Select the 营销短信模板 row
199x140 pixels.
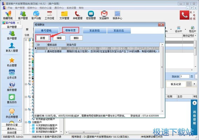click(97, 48)
